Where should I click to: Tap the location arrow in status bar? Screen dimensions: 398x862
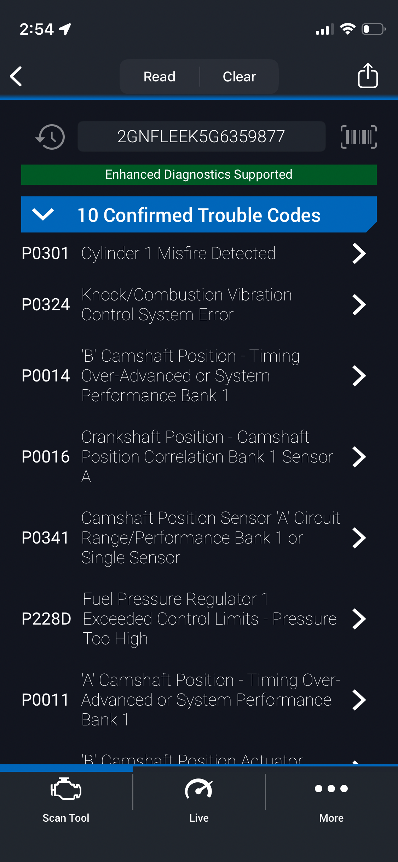(65, 29)
